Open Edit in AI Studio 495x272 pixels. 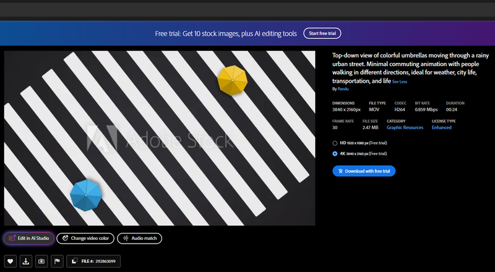[x=29, y=238]
